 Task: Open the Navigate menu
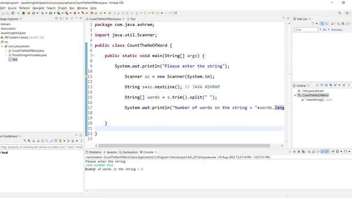[x=38, y=8]
